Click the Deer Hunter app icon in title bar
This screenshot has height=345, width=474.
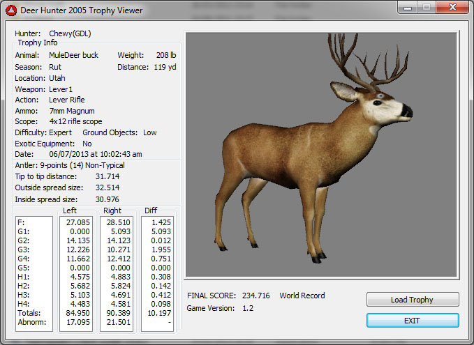[x=10, y=10]
